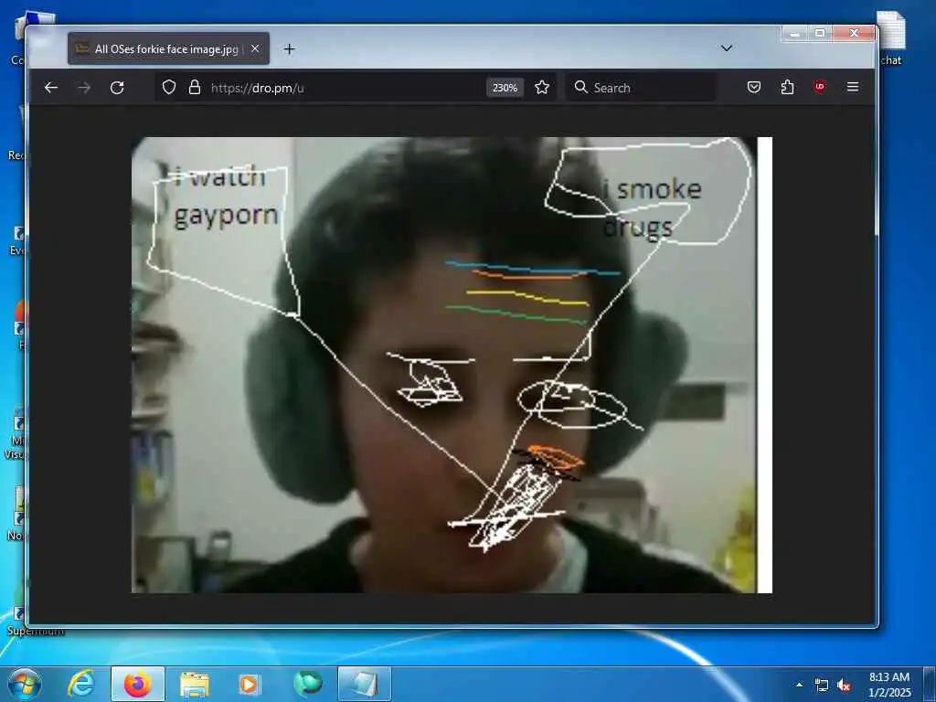Open the uBlock Origin extension popup

pyautogui.click(x=820, y=87)
